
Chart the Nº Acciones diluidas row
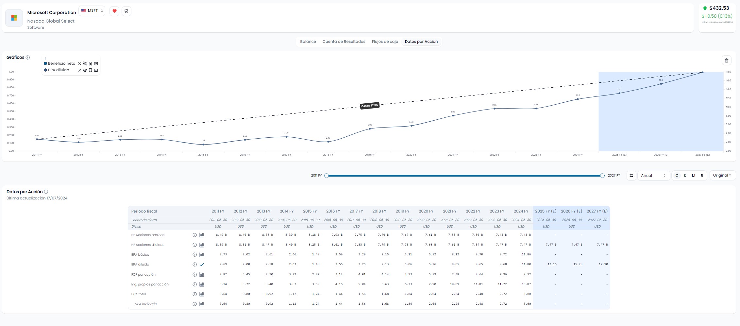pyautogui.click(x=202, y=245)
